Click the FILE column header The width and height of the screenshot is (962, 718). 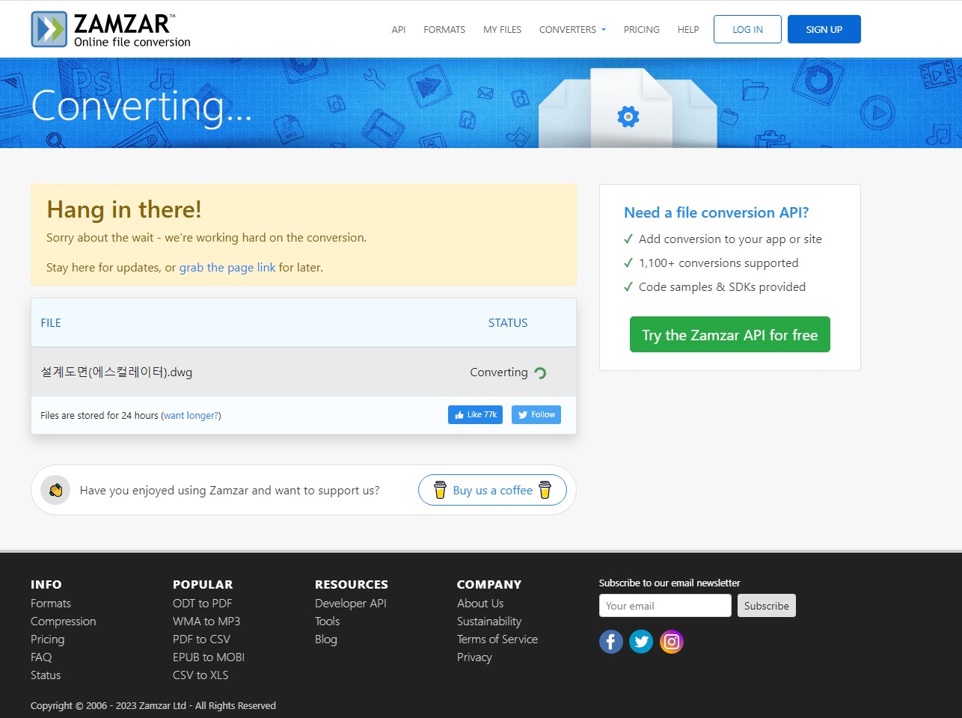(51, 323)
